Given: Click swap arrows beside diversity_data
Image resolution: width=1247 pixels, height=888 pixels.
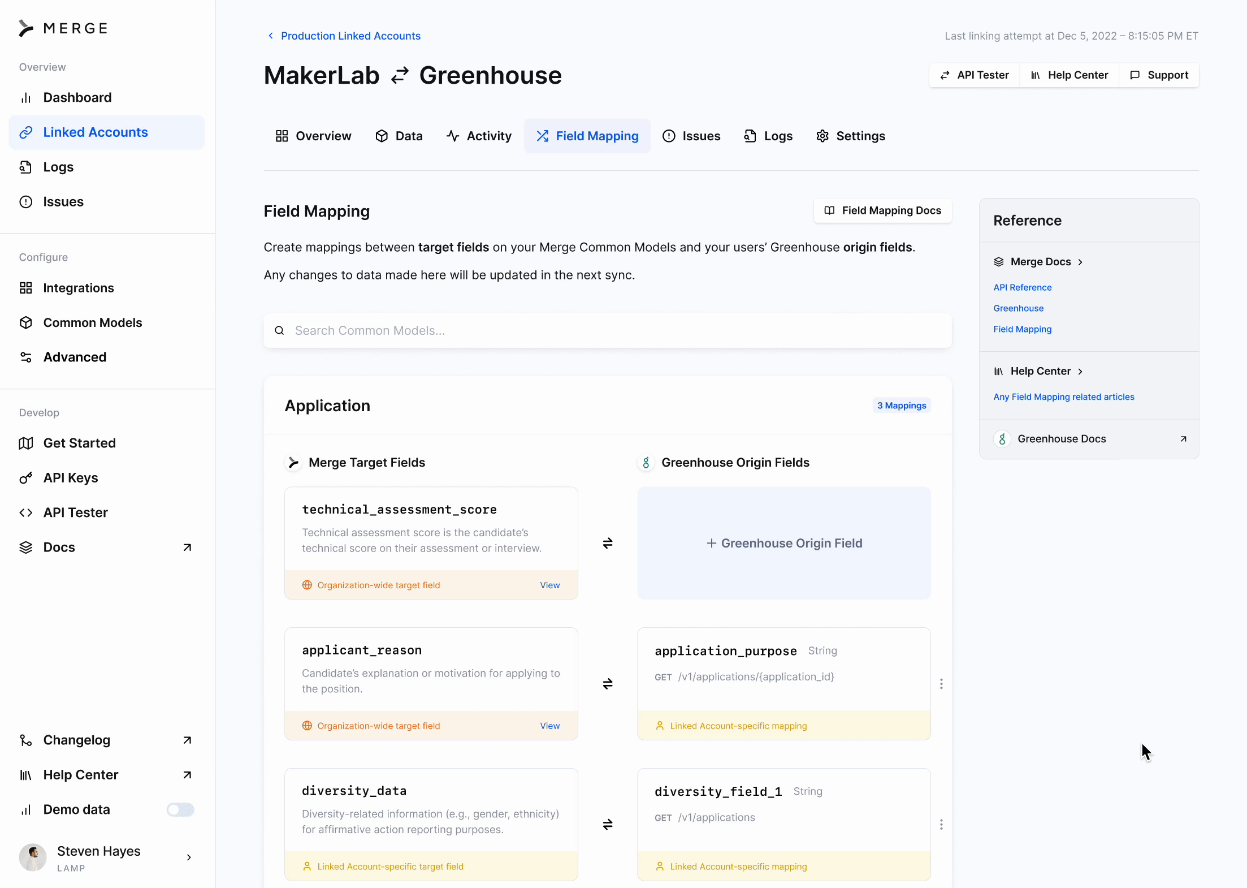Looking at the screenshot, I should [608, 825].
